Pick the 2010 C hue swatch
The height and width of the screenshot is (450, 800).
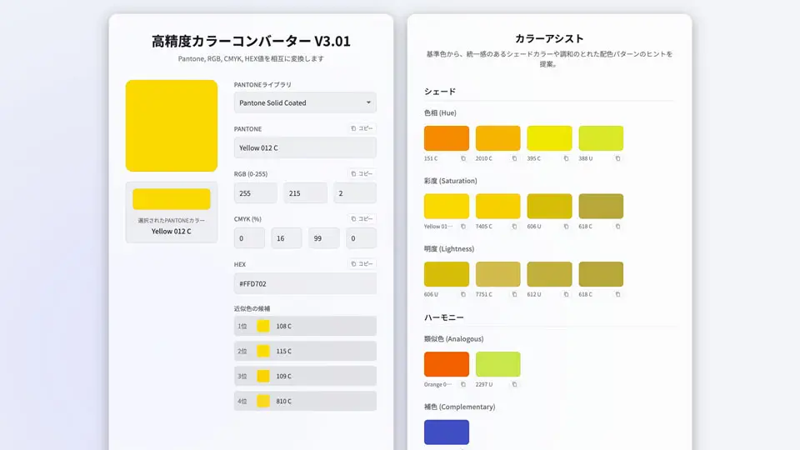[498, 138]
